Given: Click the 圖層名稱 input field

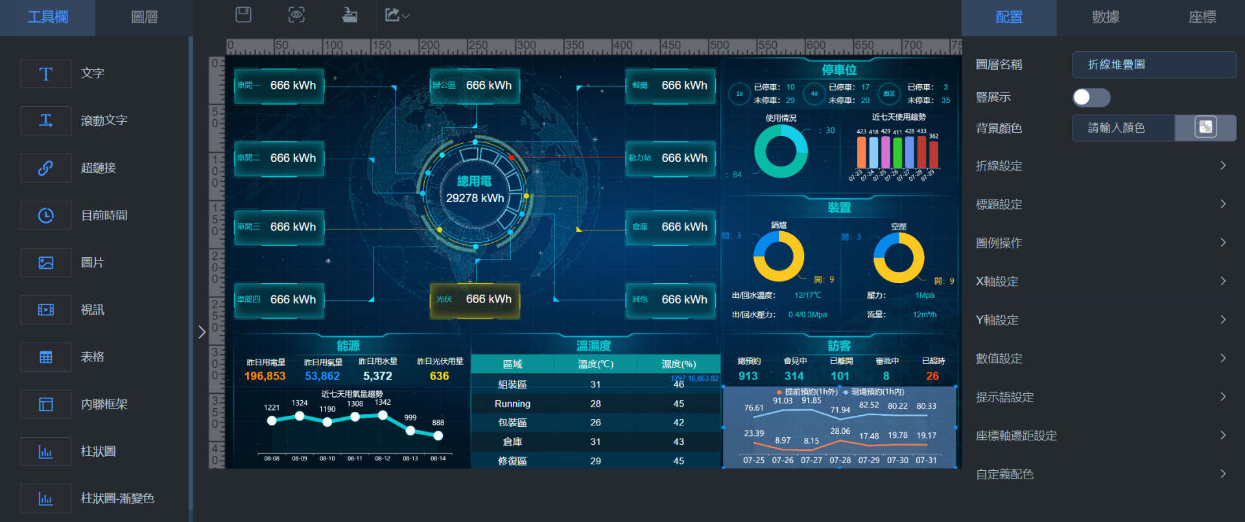Looking at the screenshot, I should click(1154, 65).
